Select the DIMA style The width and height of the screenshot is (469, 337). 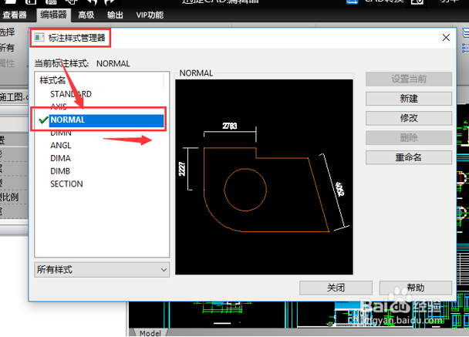click(x=61, y=158)
